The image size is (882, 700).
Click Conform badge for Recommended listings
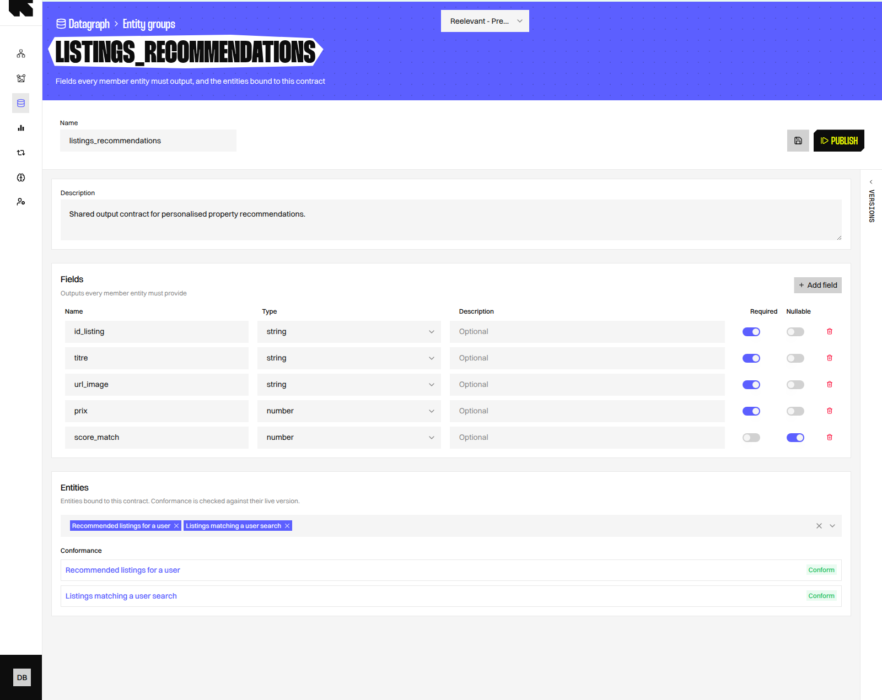pyautogui.click(x=821, y=570)
